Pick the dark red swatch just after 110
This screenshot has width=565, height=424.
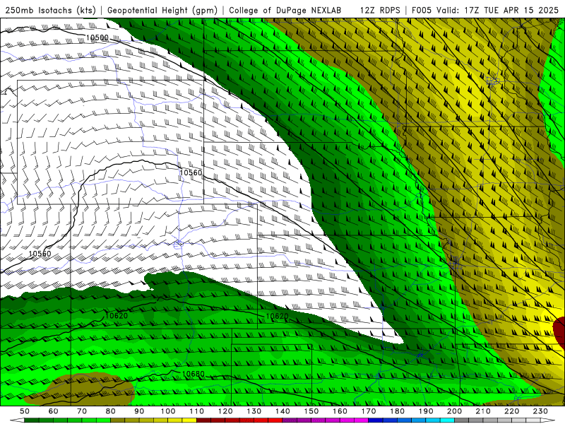coord(204,420)
